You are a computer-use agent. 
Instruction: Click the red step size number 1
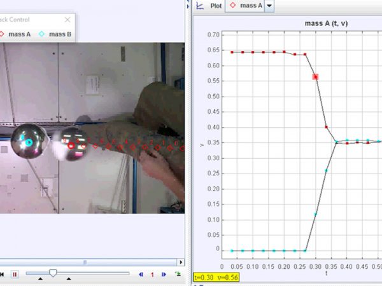153,275
